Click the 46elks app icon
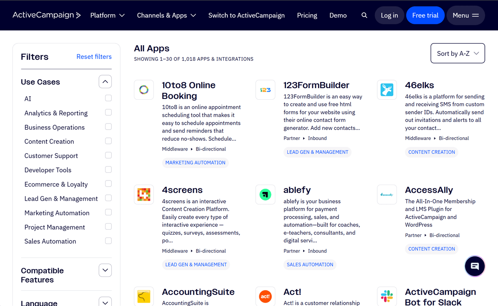Screen dimensions: 498x306 click(387, 90)
